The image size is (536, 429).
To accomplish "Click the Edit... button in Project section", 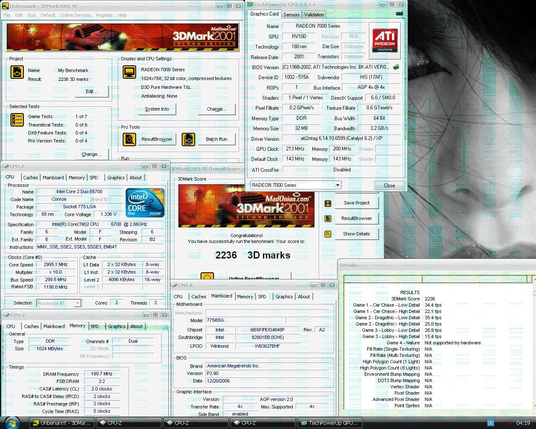I will (x=91, y=91).
